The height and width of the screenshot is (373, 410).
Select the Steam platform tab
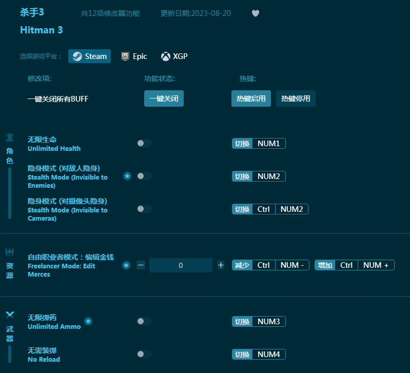point(89,56)
